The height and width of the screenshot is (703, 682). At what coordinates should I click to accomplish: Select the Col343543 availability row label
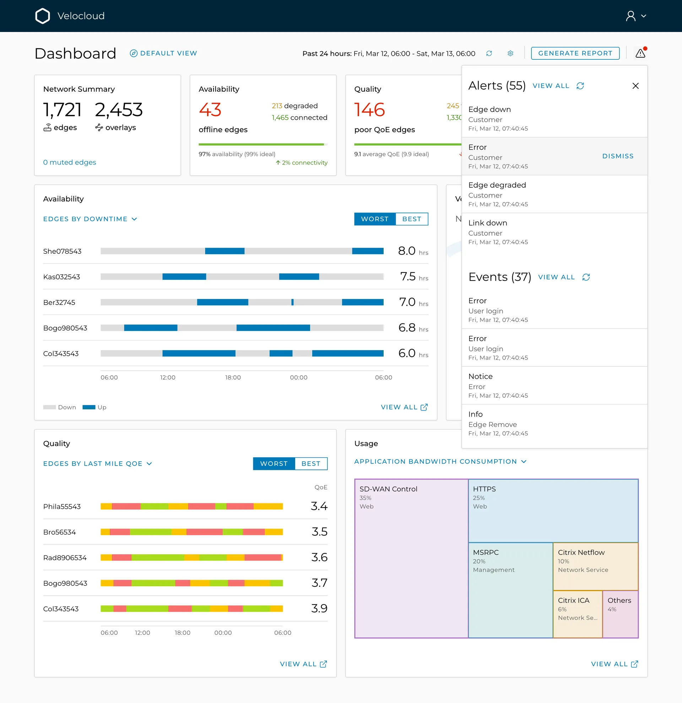click(x=61, y=353)
